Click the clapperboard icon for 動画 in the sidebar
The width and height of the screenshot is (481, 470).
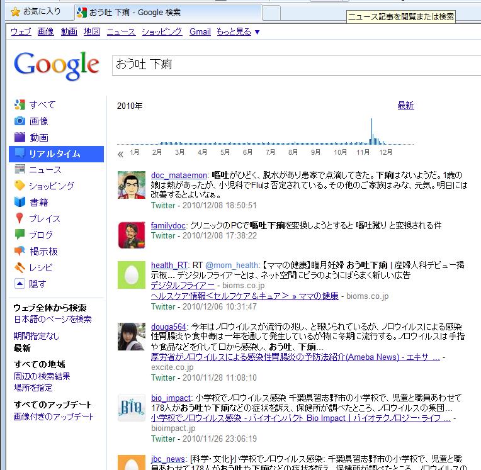[x=20, y=137]
